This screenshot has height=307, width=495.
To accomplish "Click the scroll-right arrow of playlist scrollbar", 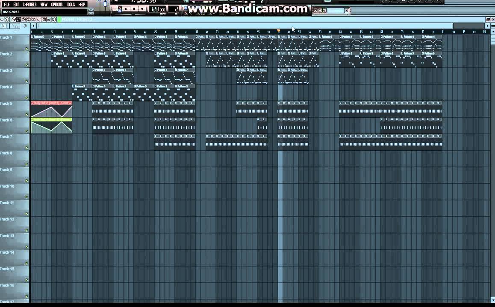I will (487, 26).
